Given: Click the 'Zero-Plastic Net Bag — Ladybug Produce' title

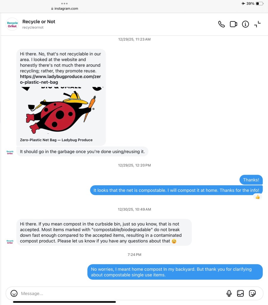Looking at the screenshot, I should click(56, 140).
